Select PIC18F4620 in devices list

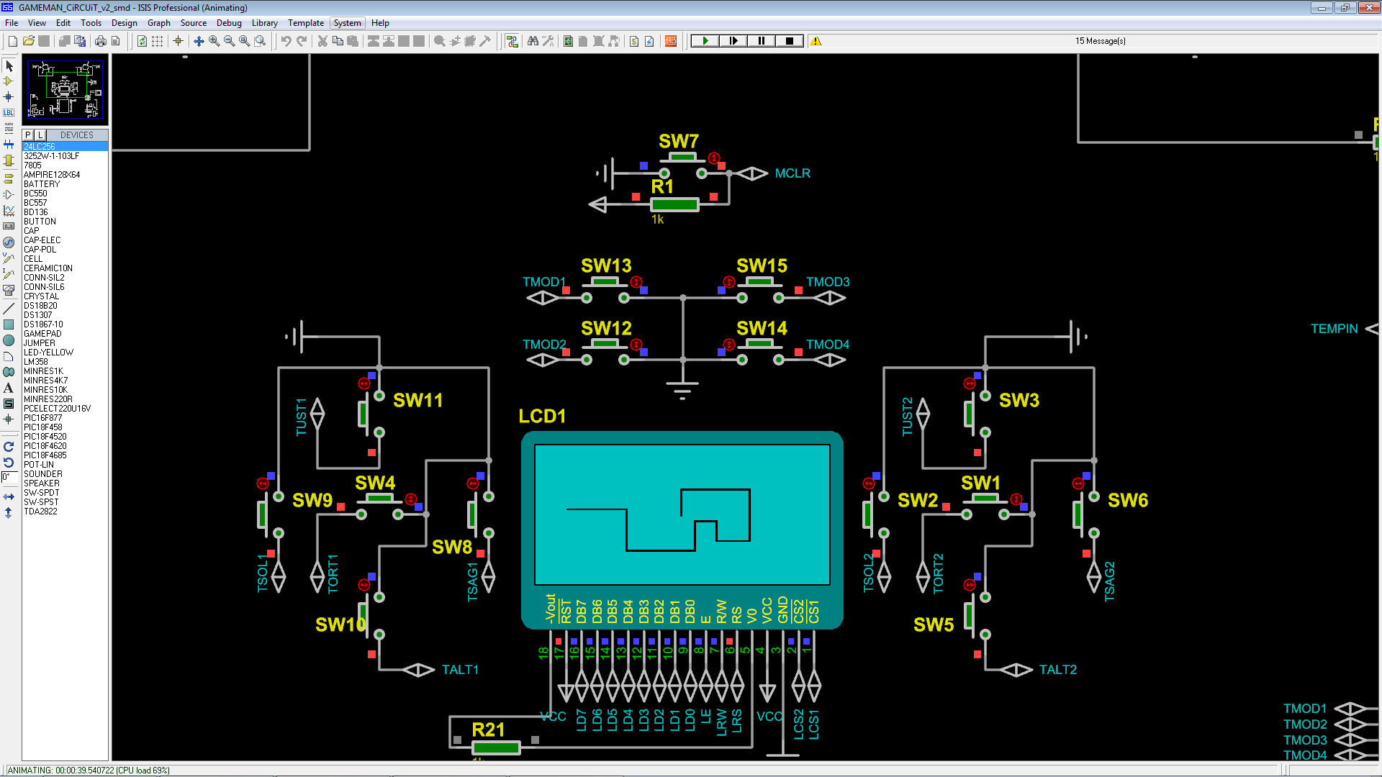pos(65,446)
